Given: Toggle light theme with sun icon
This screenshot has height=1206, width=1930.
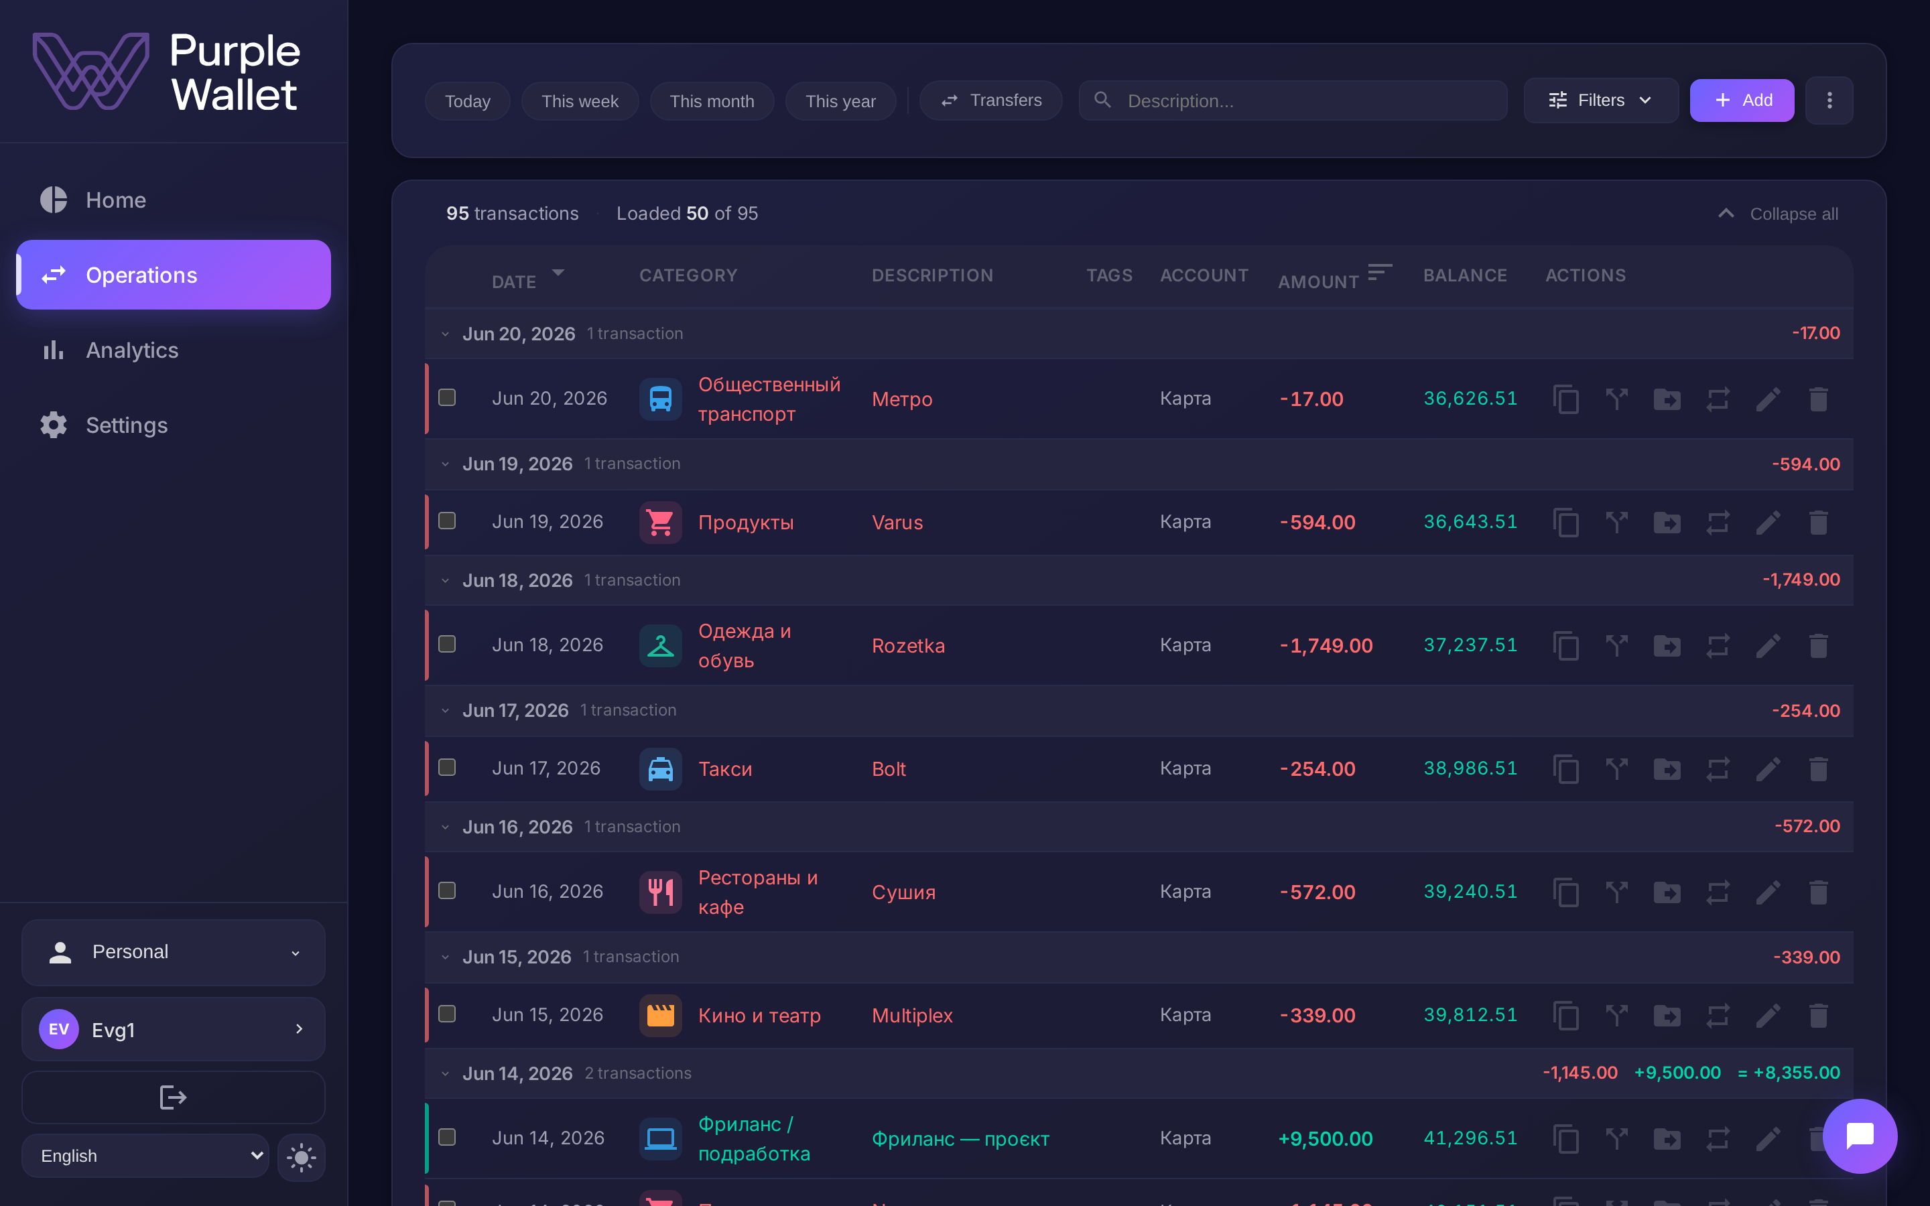Looking at the screenshot, I should click(x=301, y=1156).
